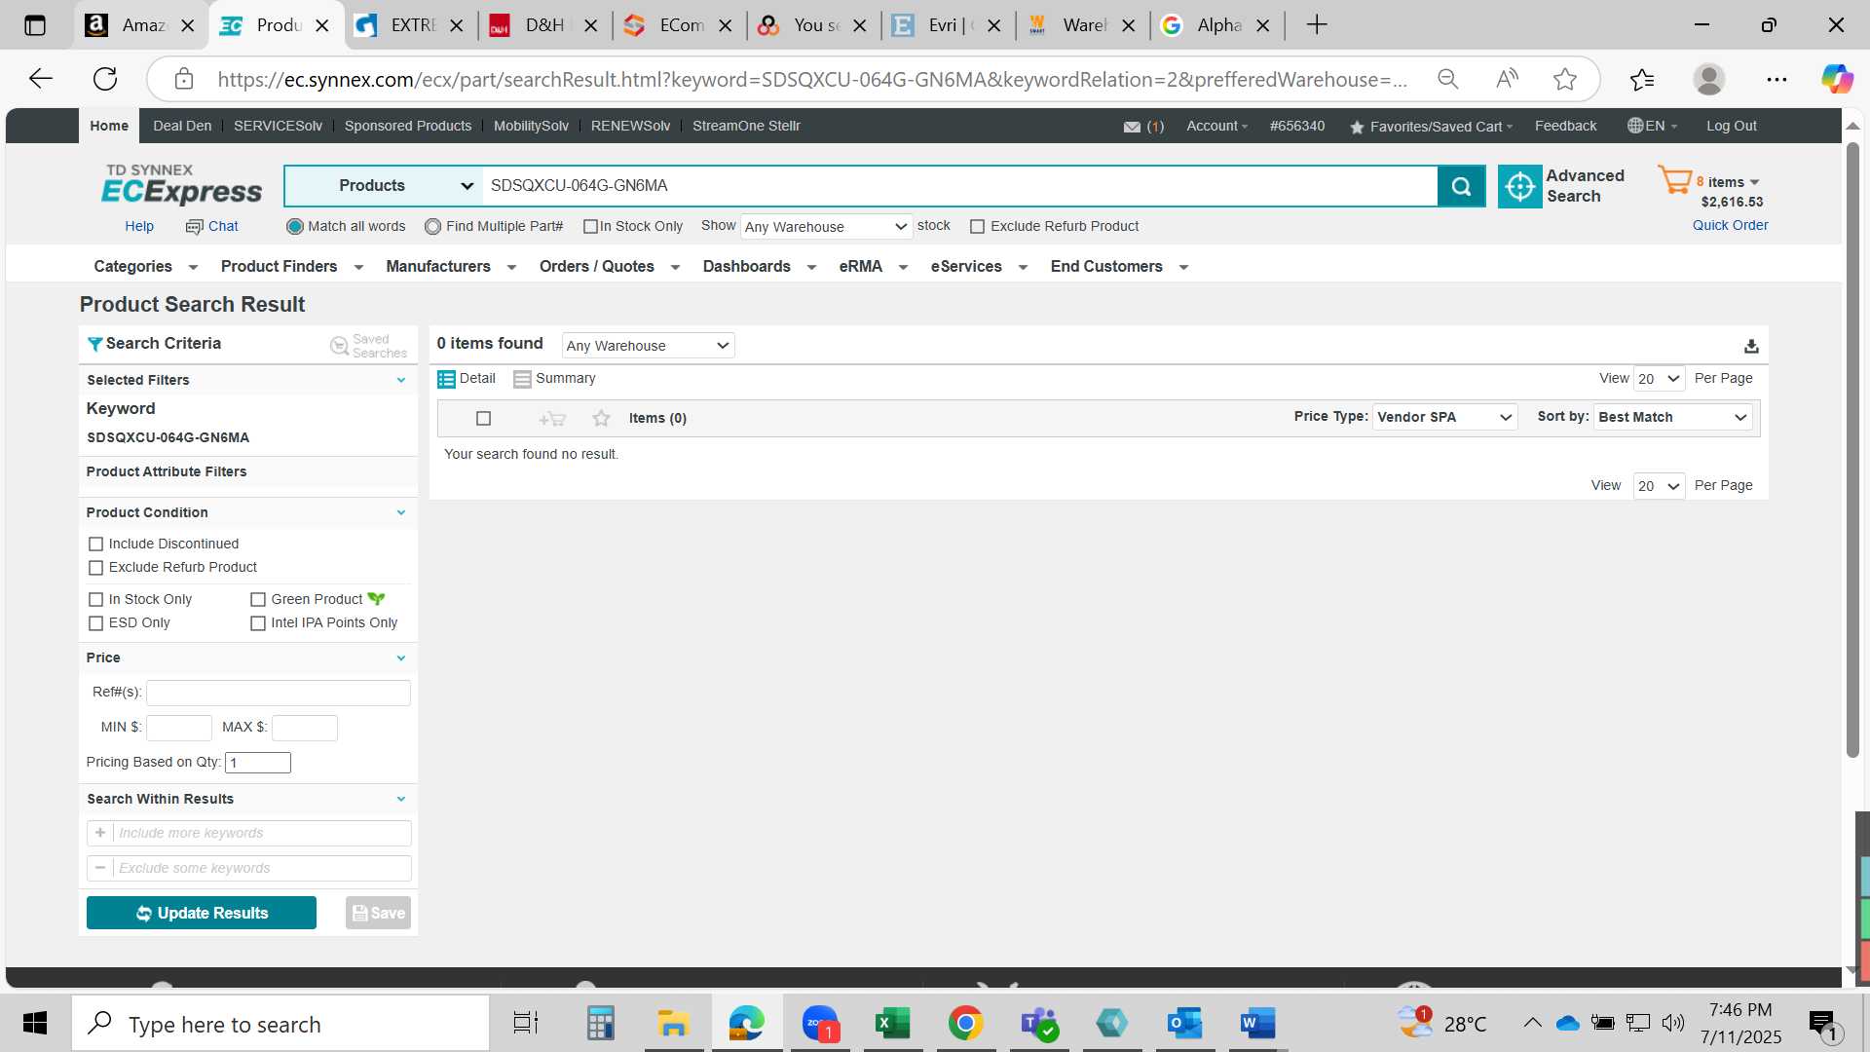This screenshot has height=1052, width=1870.
Task: Open the Categories menu
Action: click(145, 267)
